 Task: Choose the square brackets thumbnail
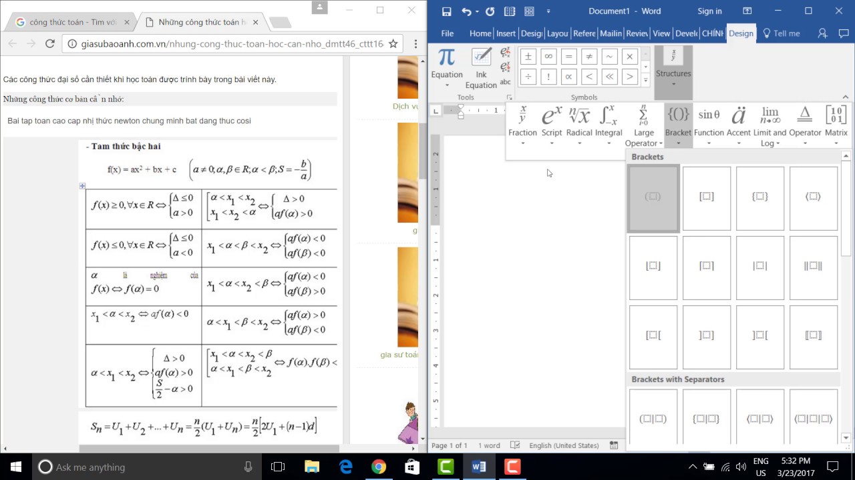tap(707, 199)
